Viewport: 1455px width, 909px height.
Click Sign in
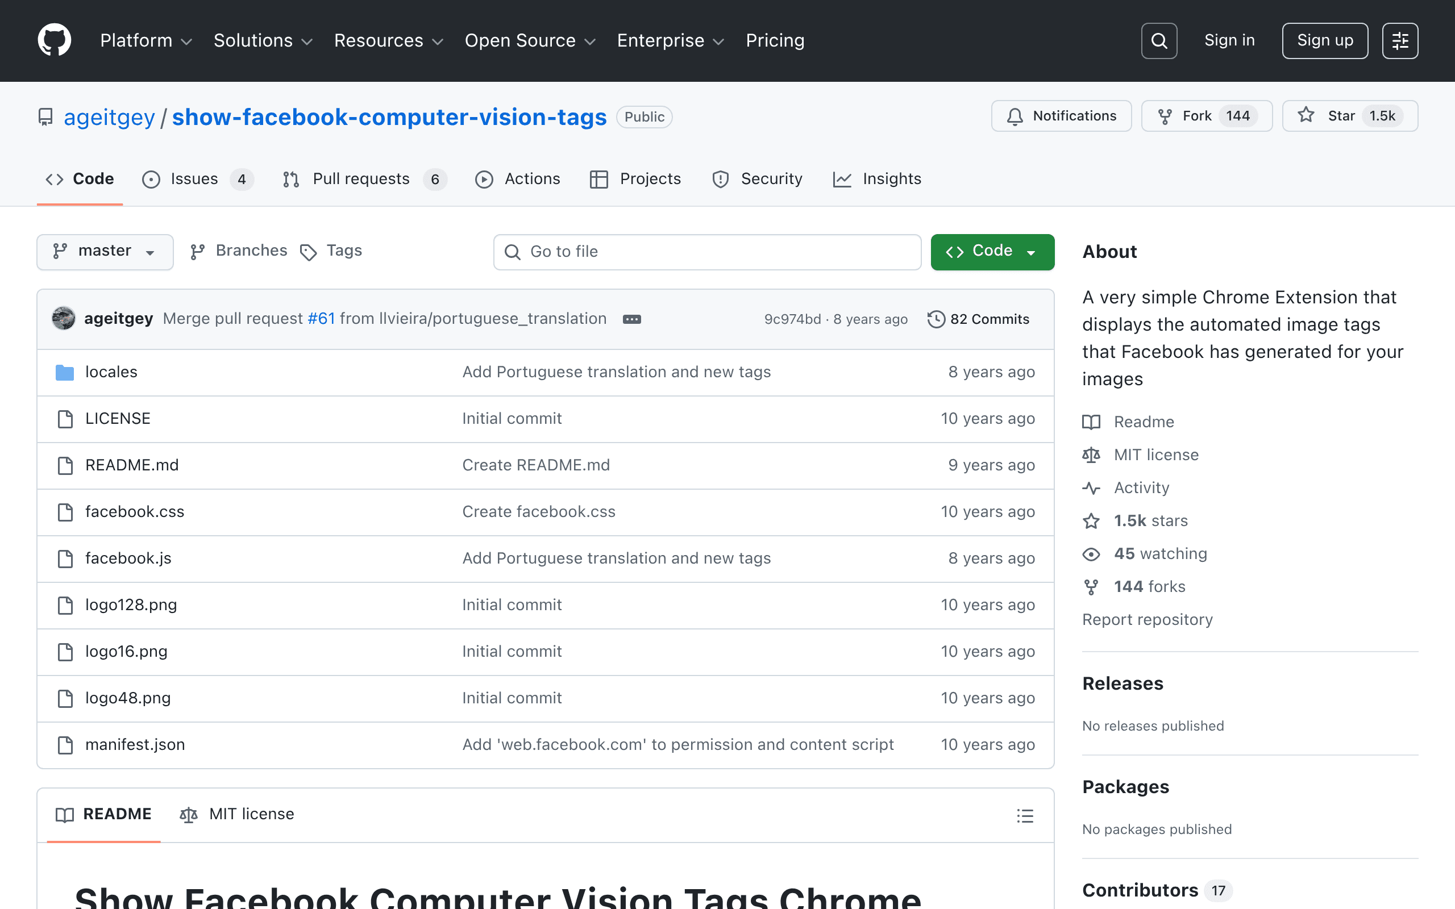click(x=1229, y=40)
